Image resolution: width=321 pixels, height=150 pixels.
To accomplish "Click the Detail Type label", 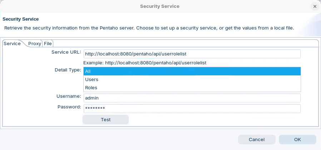I will 68,70.
